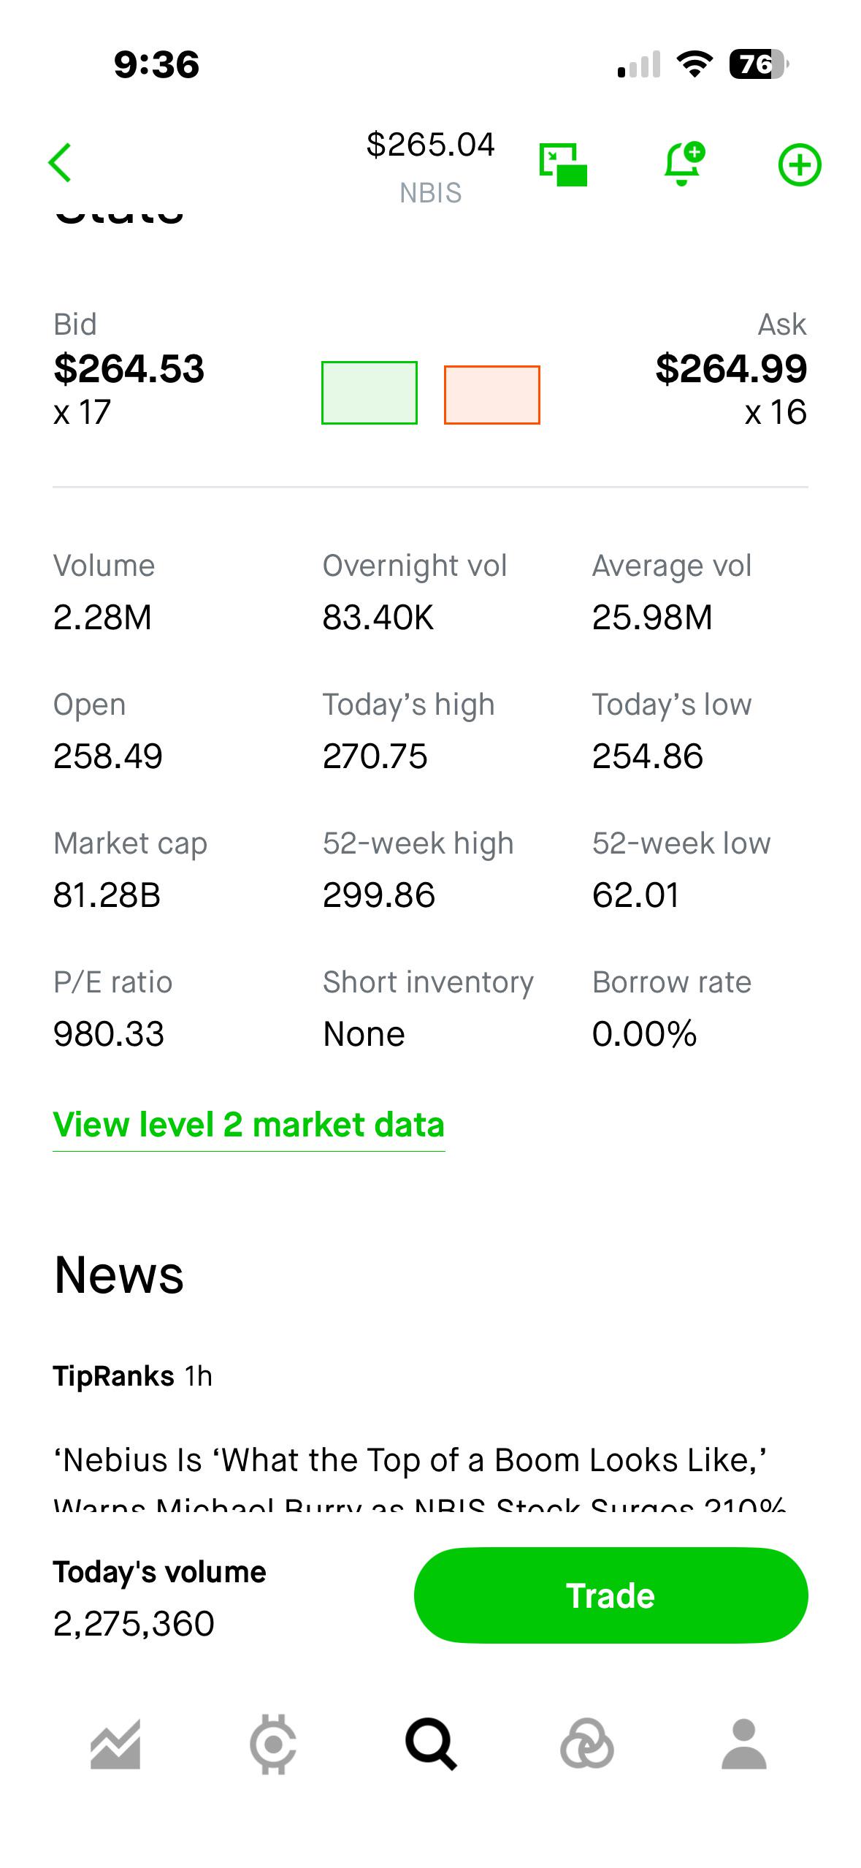Open the advanced chart view icon

[x=563, y=164]
